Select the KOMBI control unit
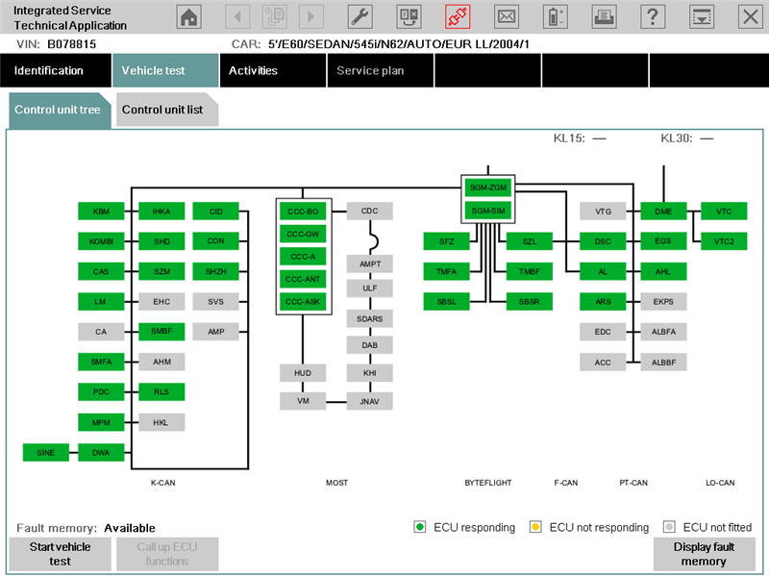The height and width of the screenshot is (577, 769). (101, 241)
